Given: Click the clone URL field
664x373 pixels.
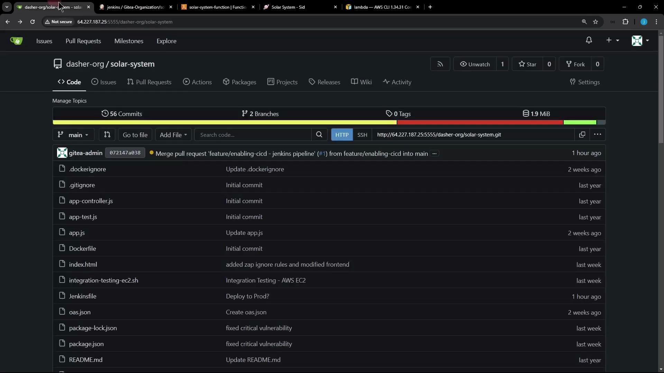Looking at the screenshot, I should [x=473, y=135].
